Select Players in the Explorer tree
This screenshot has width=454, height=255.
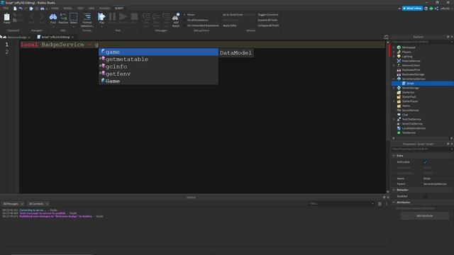coord(406,52)
